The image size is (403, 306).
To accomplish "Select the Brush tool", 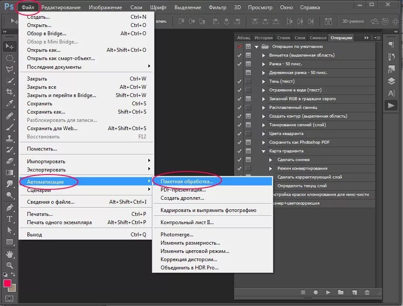I will pos(10,127).
